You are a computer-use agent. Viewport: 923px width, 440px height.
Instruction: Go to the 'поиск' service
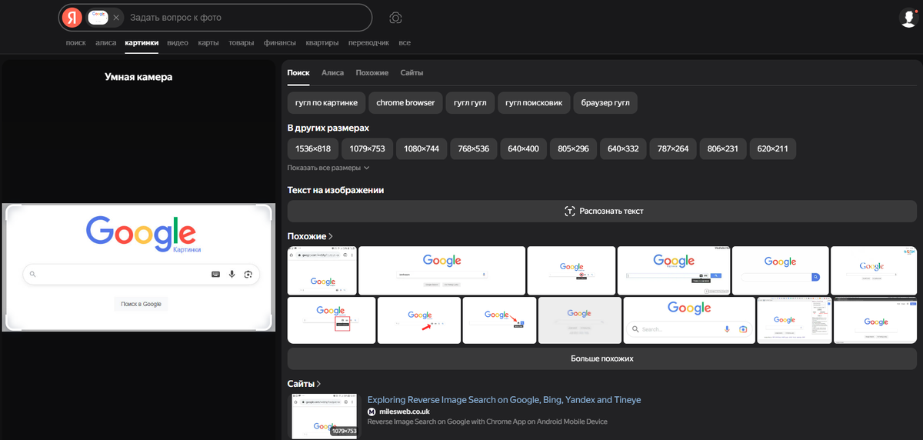coord(76,43)
